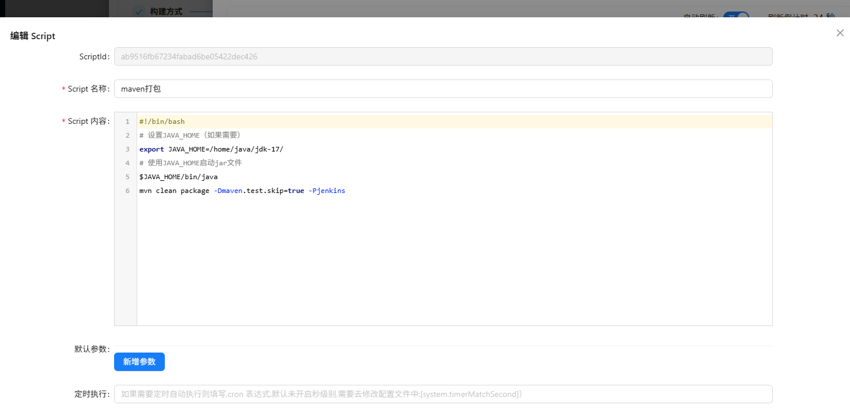This screenshot has width=850, height=409.
Task: Click 新增参数 button
Action: (x=139, y=362)
